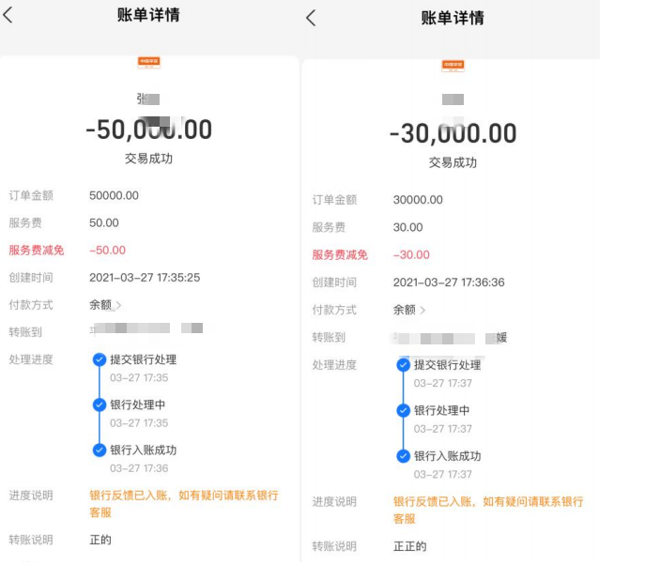
Task: Click left checkmark beside 银行入账成功 at 17:36
Action: tap(100, 450)
